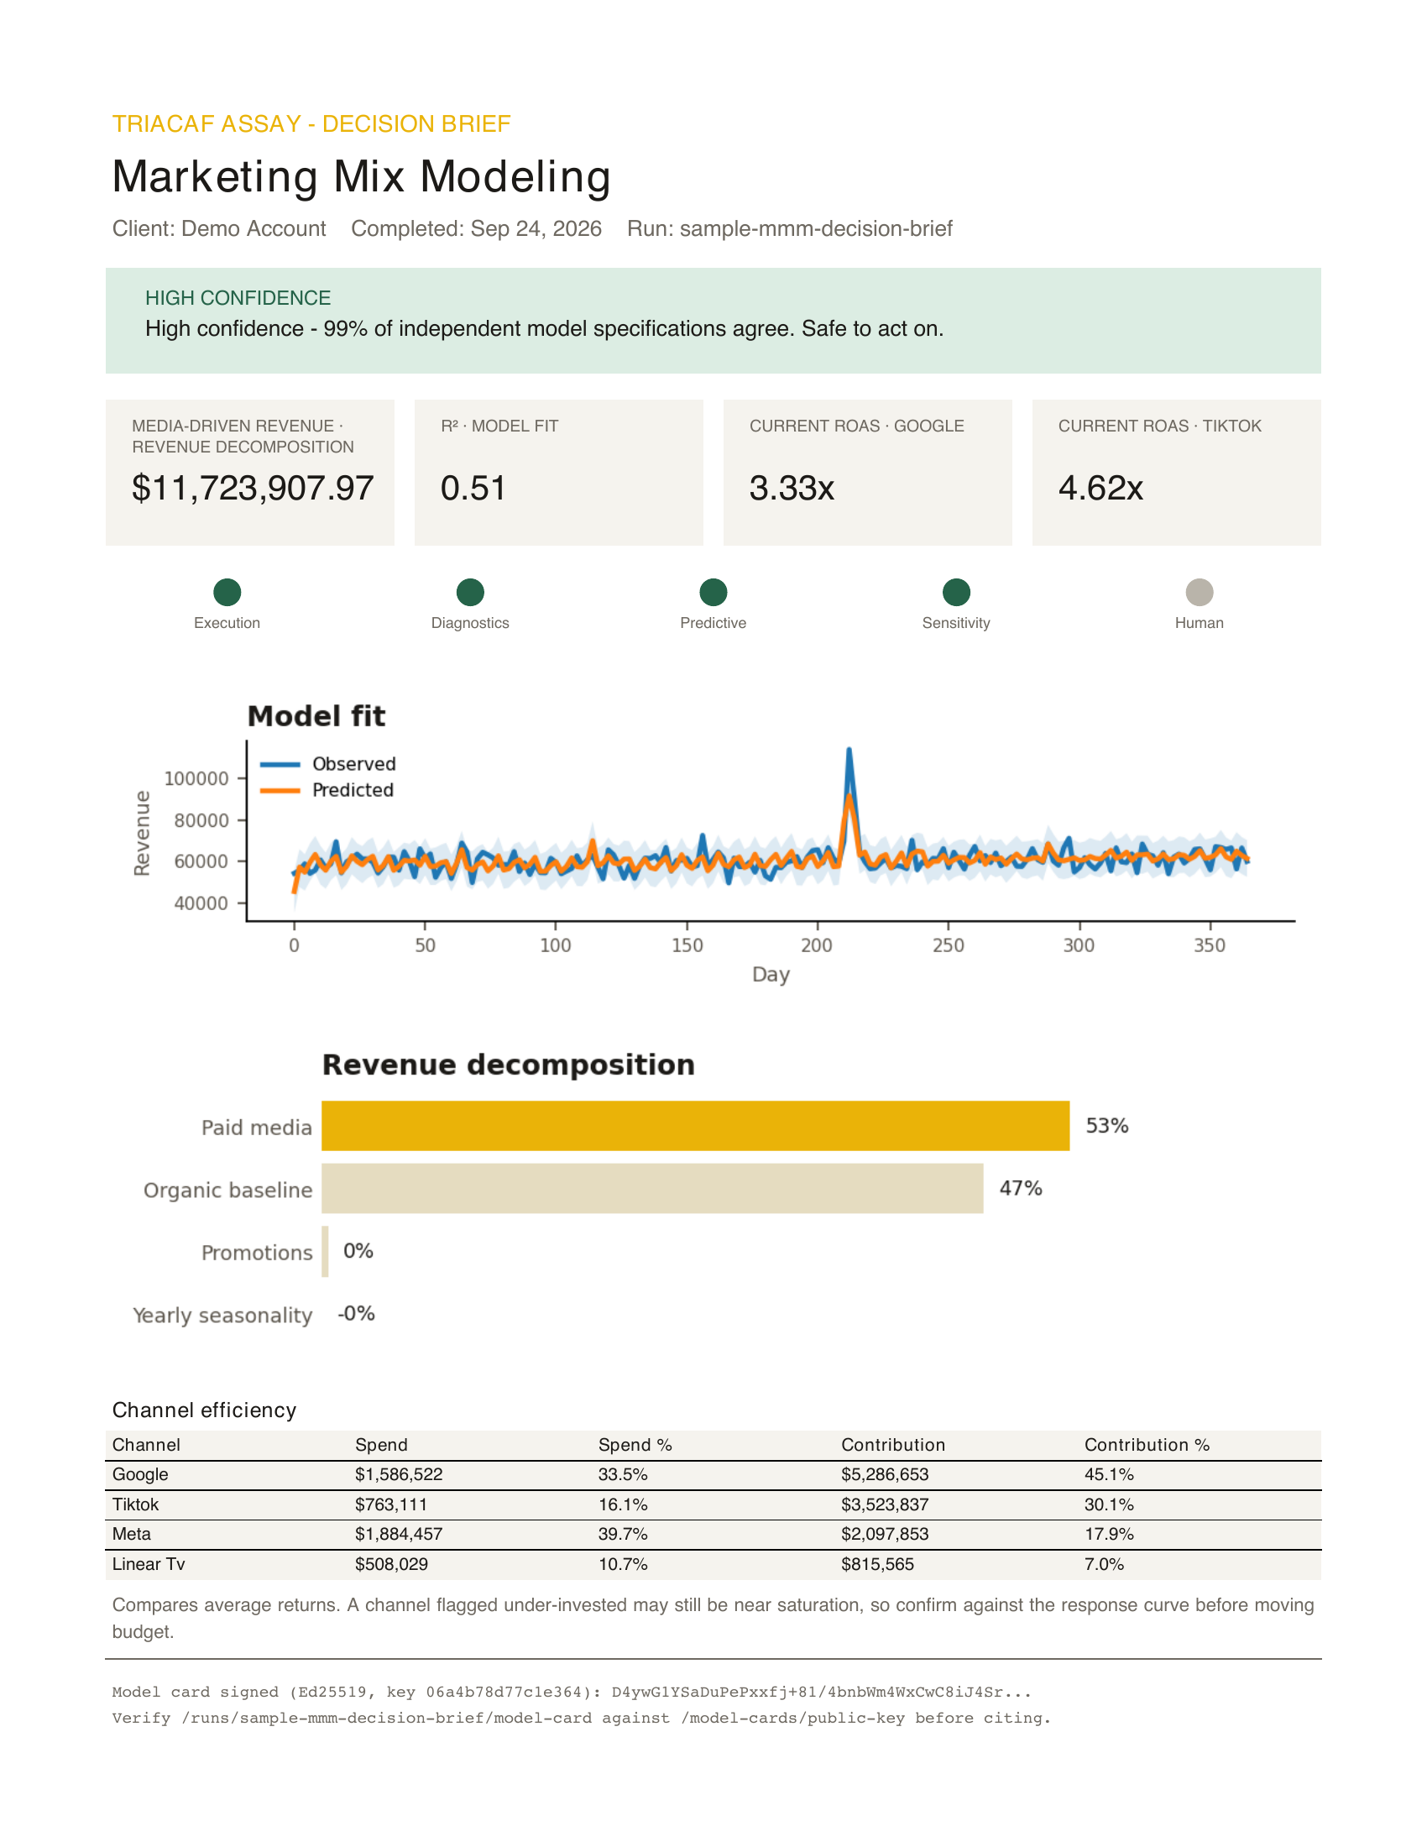Click 'Completed: Sep 24, 2026' text
Viewport: 1427px width, 1847px height.
click(477, 229)
